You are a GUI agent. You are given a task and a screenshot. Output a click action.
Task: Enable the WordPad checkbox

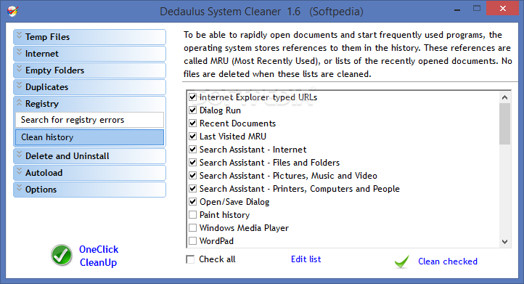pos(192,241)
